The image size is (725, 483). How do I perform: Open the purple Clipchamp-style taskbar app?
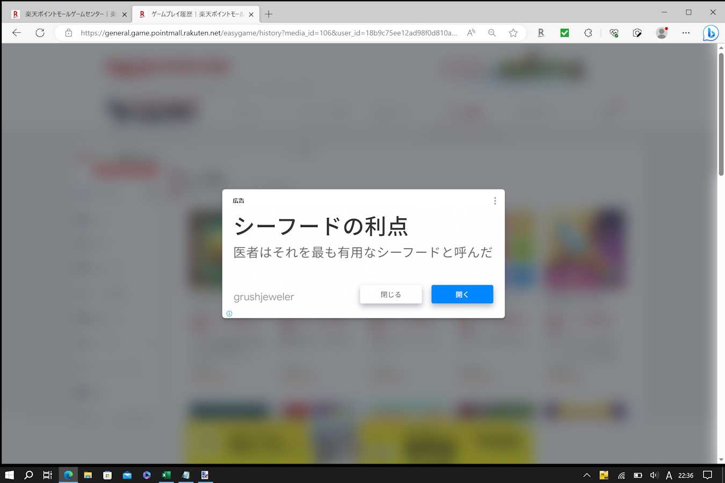pyautogui.click(x=147, y=475)
